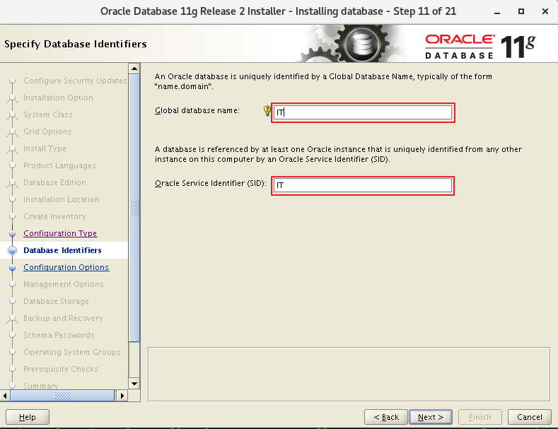Click the Global database name label
The height and width of the screenshot is (429, 558).
[x=197, y=111]
